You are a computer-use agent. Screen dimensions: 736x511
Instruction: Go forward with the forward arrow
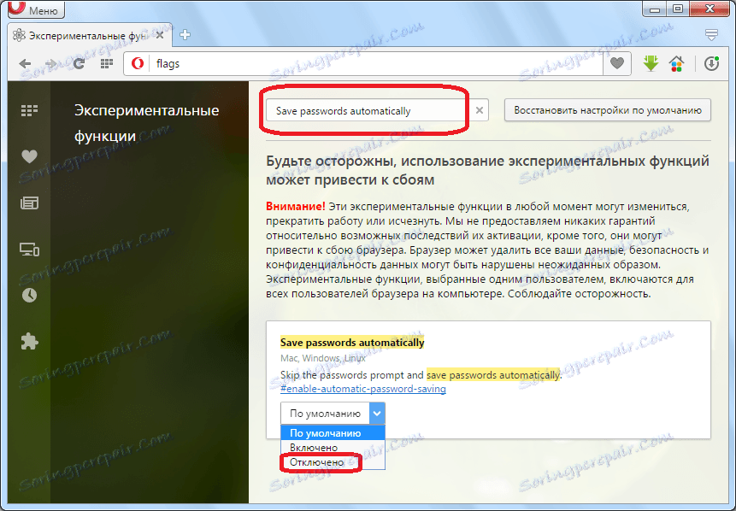pyautogui.click(x=50, y=64)
